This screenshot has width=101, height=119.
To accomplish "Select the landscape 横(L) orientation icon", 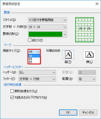I will click(89, 54).
